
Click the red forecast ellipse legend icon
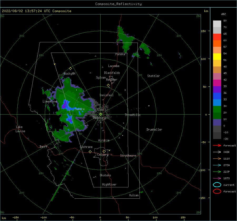tap(217, 191)
